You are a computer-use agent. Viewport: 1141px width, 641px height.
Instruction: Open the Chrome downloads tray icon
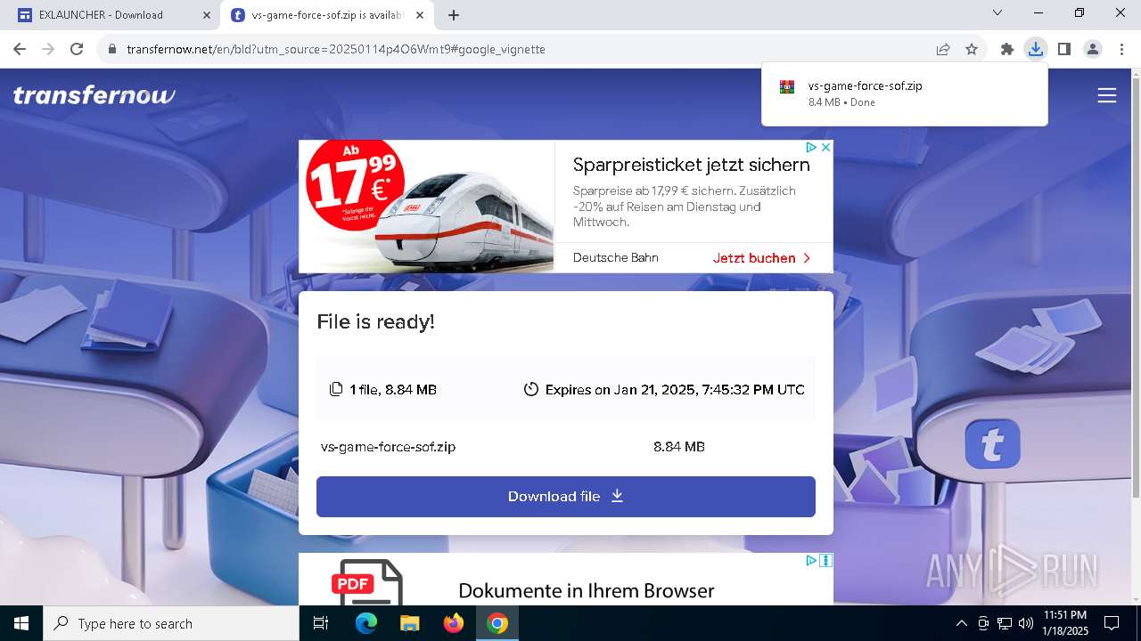tap(1035, 49)
